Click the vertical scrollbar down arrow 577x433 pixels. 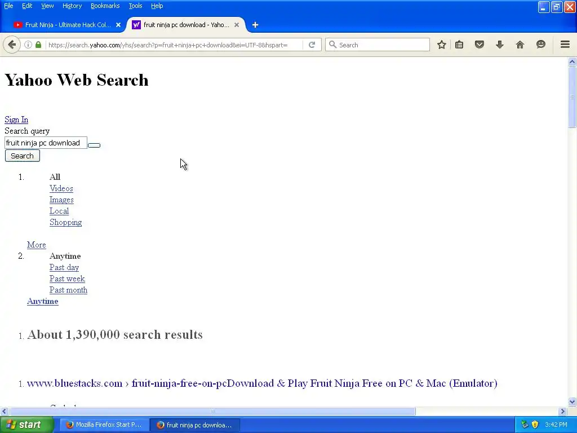click(572, 401)
